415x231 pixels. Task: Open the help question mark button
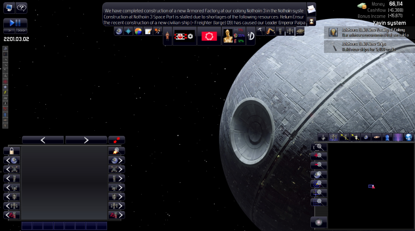point(21,8)
